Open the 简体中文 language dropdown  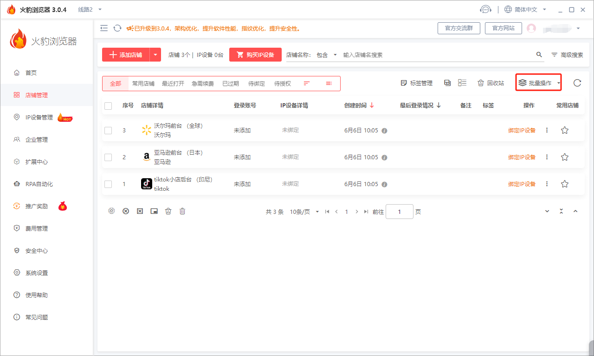(x=525, y=9)
